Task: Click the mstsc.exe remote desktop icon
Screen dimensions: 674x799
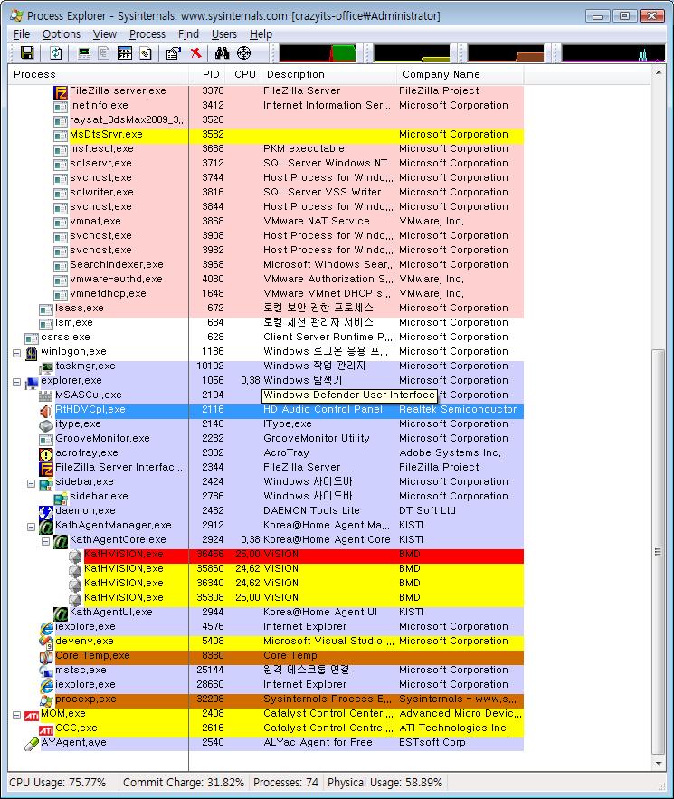Action: (46, 671)
